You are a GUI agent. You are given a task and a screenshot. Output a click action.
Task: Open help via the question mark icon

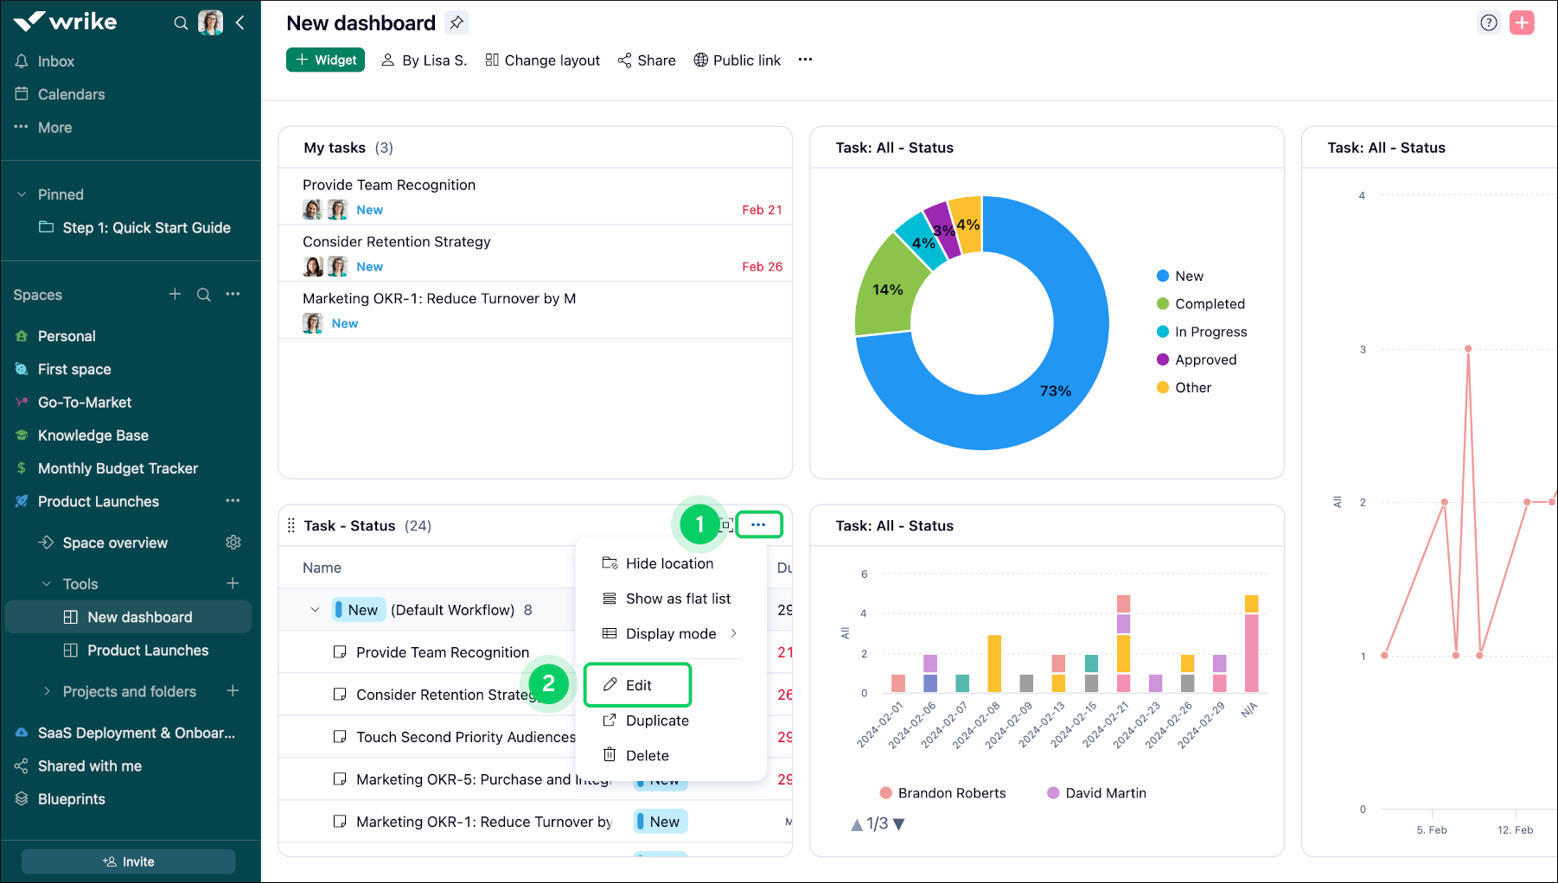pos(1488,22)
